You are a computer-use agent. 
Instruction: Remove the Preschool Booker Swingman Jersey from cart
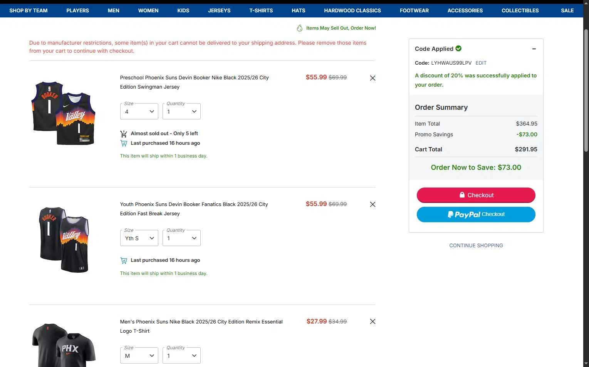point(373,78)
